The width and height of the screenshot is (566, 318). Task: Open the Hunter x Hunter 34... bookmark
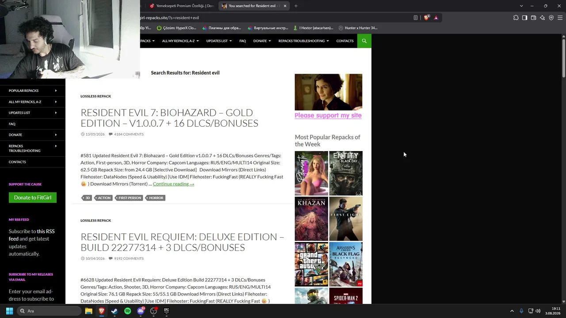(358, 28)
